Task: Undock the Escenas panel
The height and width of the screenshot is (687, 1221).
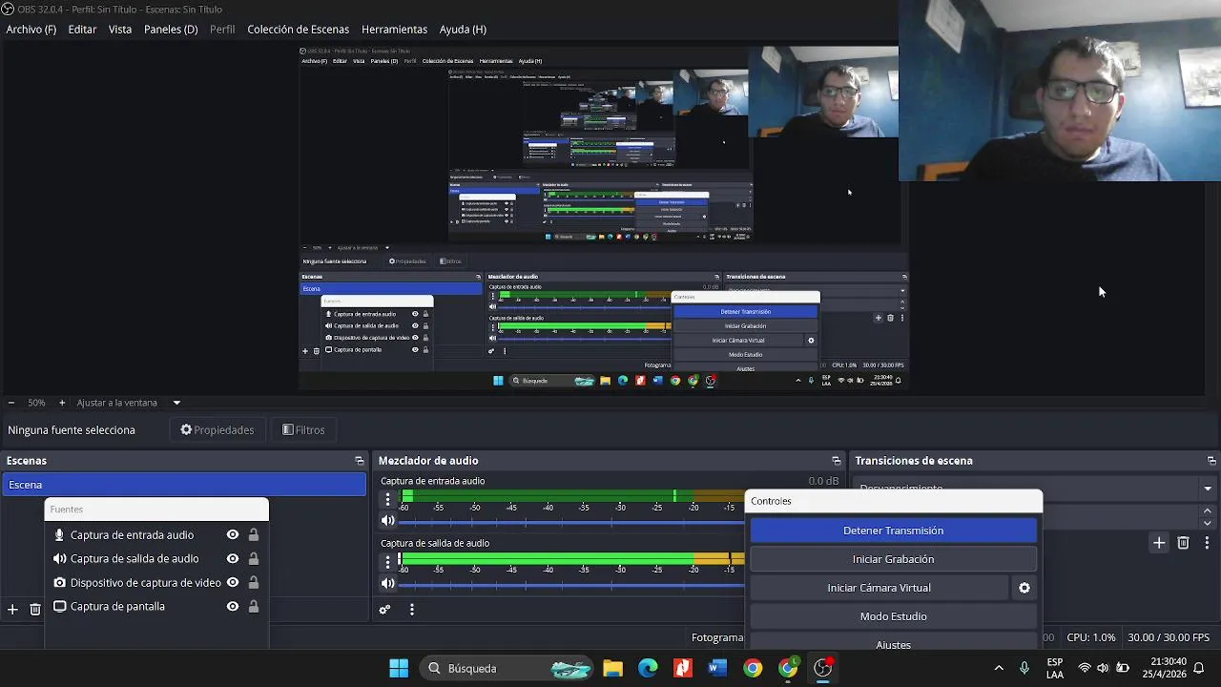Action: (x=360, y=461)
